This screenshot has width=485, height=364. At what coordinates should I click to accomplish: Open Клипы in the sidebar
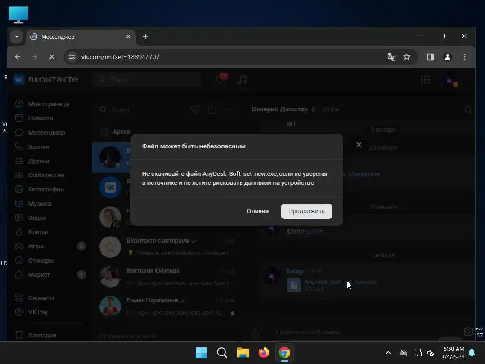(38, 232)
